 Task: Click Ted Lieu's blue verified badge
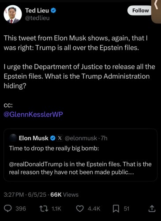pos(53,11)
